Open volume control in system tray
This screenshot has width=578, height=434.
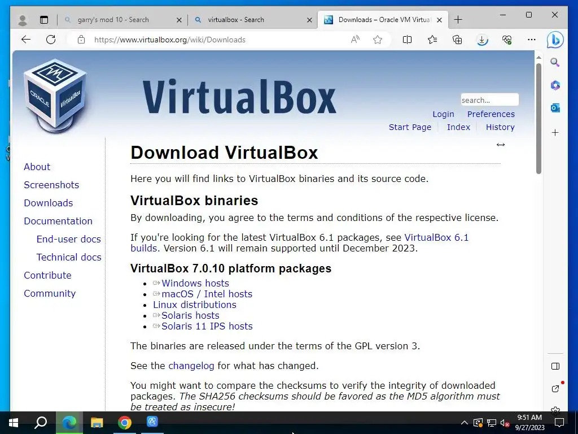click(x=505, y=423)
